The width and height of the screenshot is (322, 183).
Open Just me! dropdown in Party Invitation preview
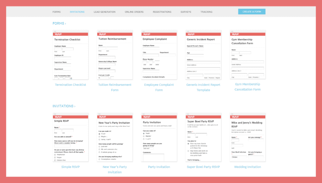pos(148,148)
